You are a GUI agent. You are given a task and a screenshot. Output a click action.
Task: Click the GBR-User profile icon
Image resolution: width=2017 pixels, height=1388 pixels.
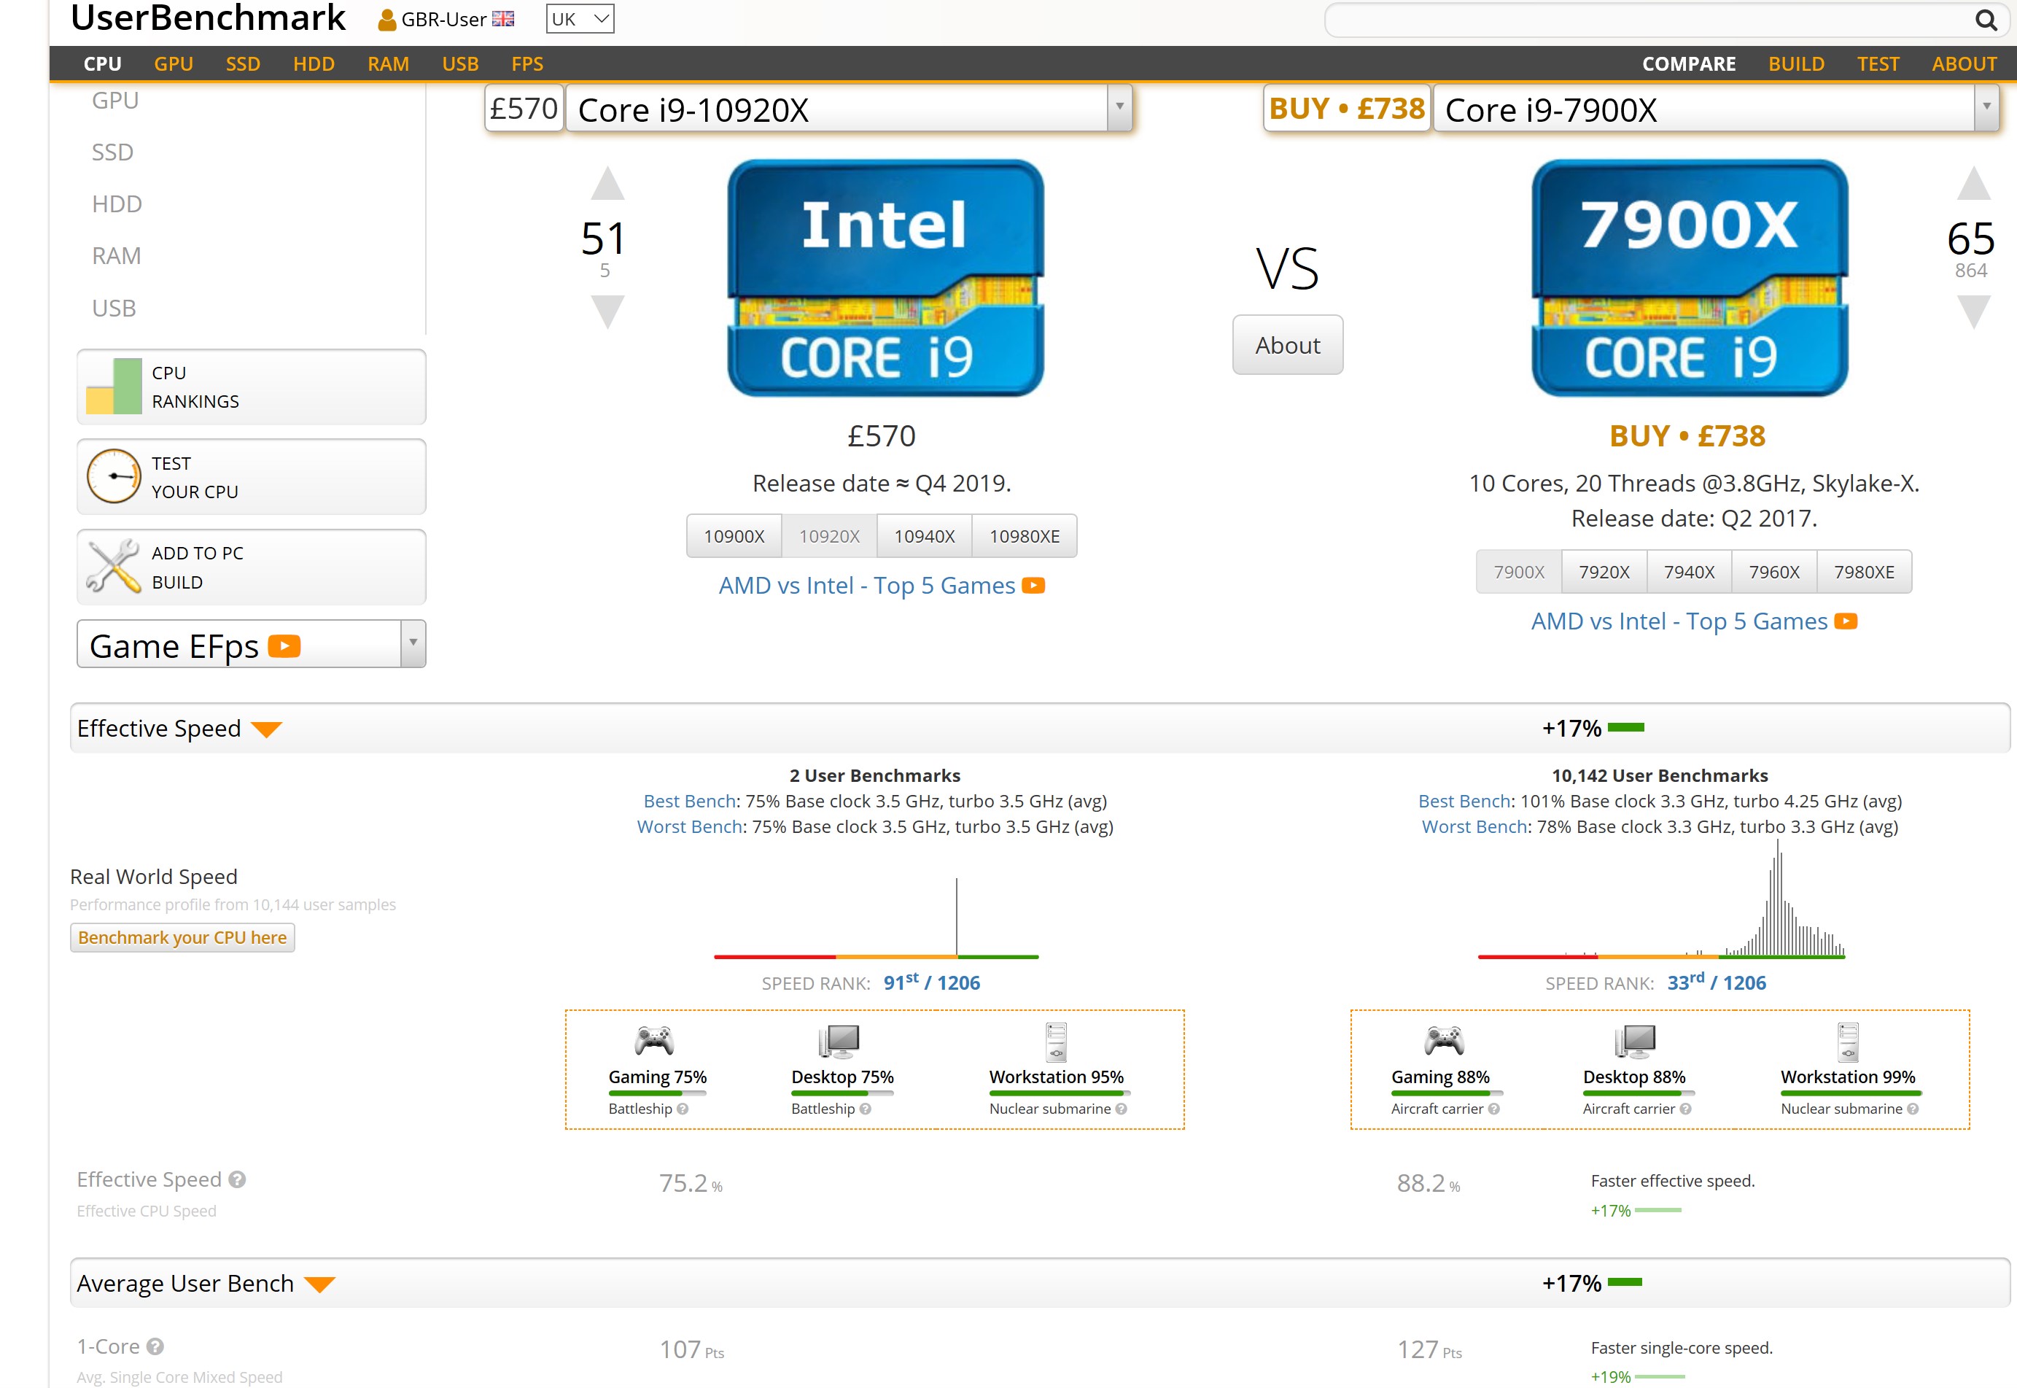(x=387, y=20)
